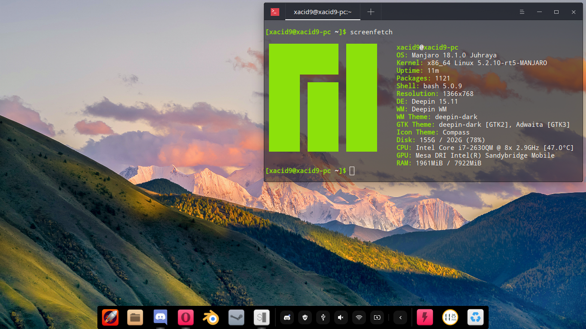The width and height of the screenshot is (586, 329).
Task: Open the shield security tray icon
Action: (305, 317)
